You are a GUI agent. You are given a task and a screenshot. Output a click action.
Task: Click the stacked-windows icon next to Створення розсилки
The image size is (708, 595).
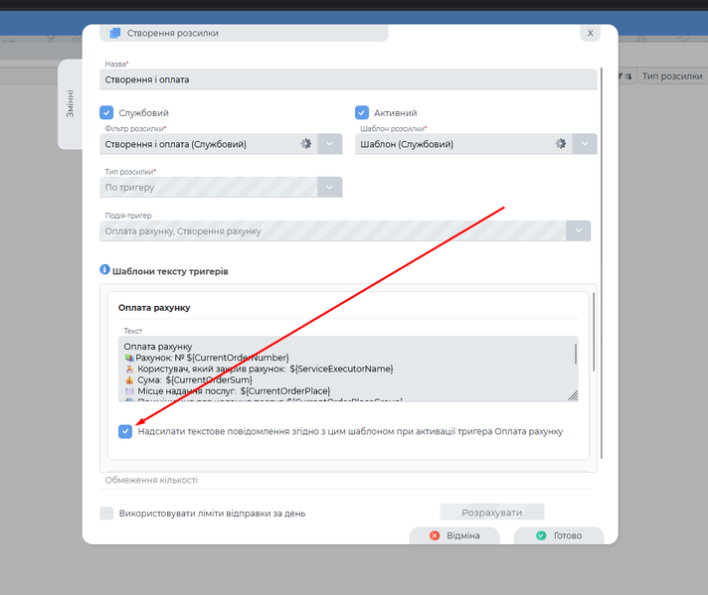115,33
